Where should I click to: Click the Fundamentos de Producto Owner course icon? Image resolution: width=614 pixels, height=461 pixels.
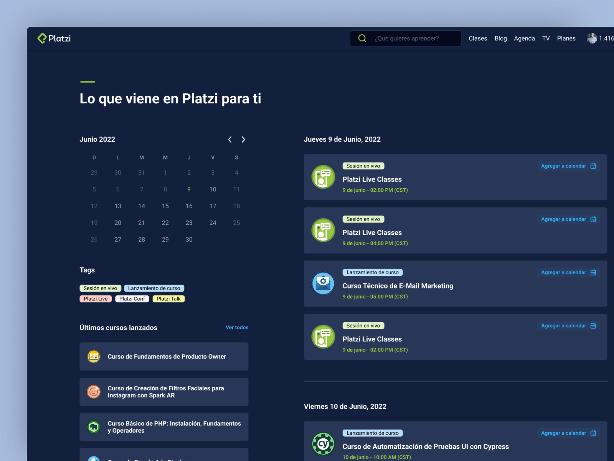[x=94, y=357]
